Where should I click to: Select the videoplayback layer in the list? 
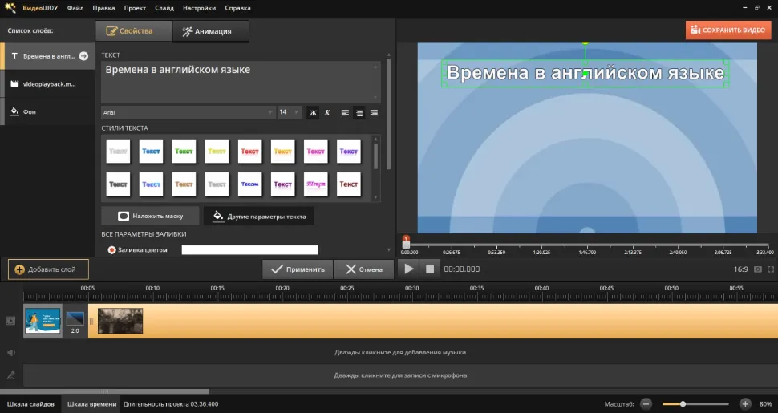pyautogui.click(x=49, y=84)
